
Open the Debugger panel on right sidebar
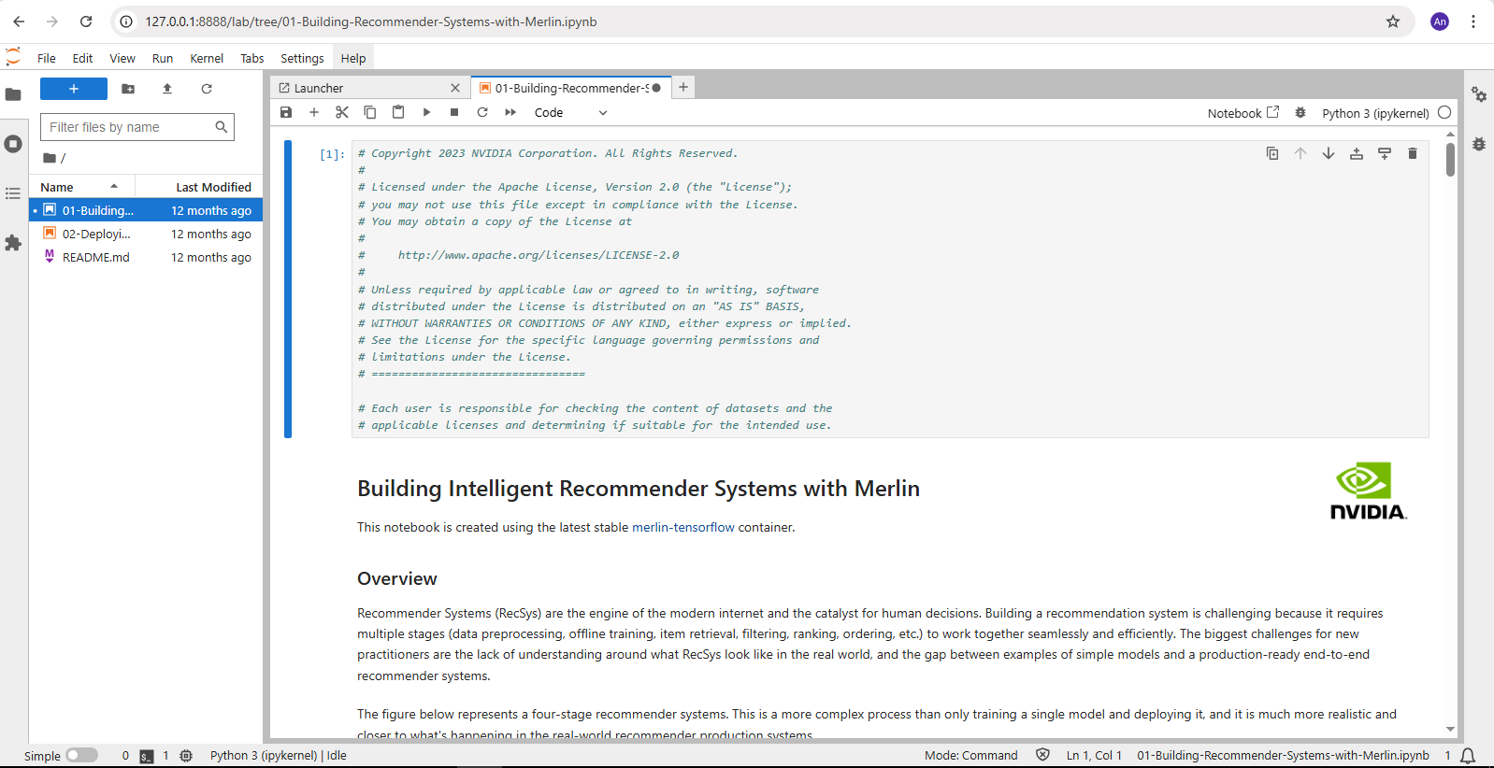click(x=1479, y=144)
